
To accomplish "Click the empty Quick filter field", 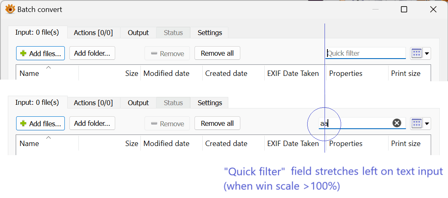I will pos(365,53).
